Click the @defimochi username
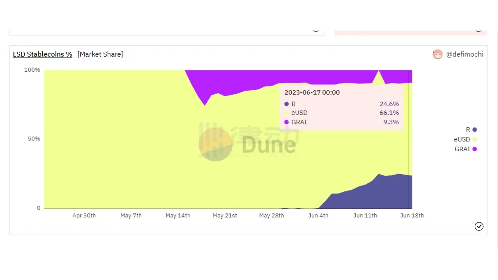The height and width of the screenshot is (280, 498). click(x=464, y=54)
